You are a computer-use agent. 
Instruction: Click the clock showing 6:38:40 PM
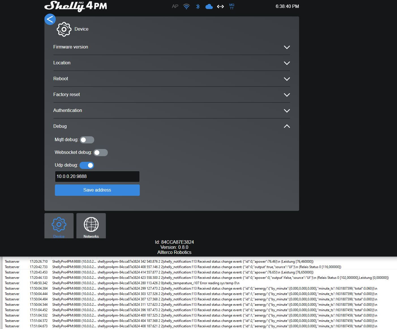[287, 6]
